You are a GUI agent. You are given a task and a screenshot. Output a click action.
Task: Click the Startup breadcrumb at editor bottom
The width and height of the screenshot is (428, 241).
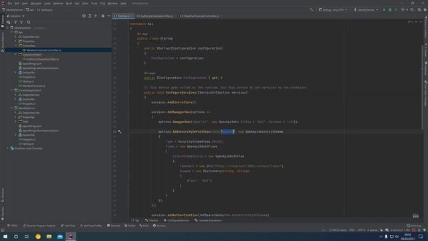tap(152, 220)
